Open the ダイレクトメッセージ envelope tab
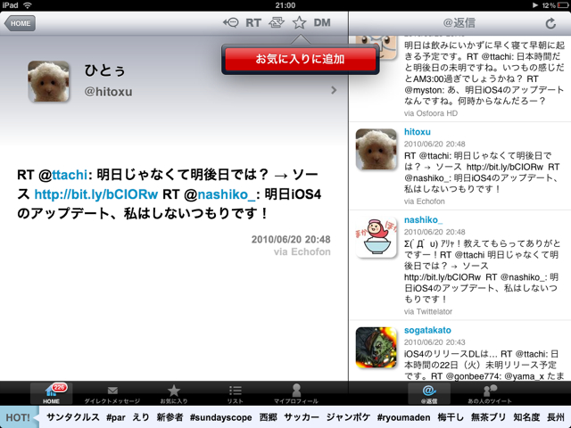The width and height of the screenshot is (571, 428). (112, 394)
